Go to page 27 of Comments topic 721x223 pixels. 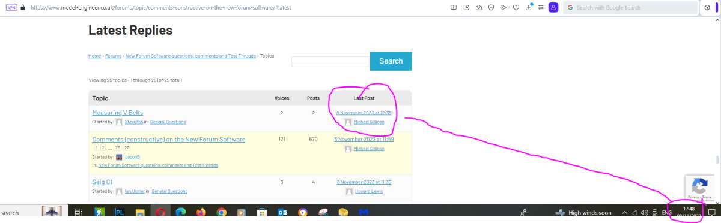pos(127,147)
